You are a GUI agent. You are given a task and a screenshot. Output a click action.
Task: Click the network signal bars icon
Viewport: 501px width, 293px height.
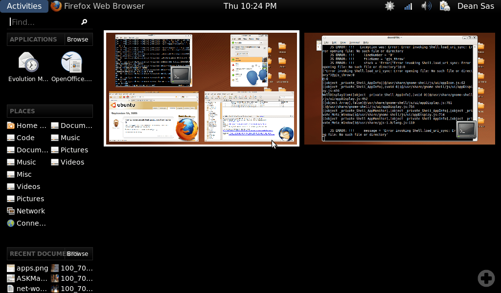point(408,6)
